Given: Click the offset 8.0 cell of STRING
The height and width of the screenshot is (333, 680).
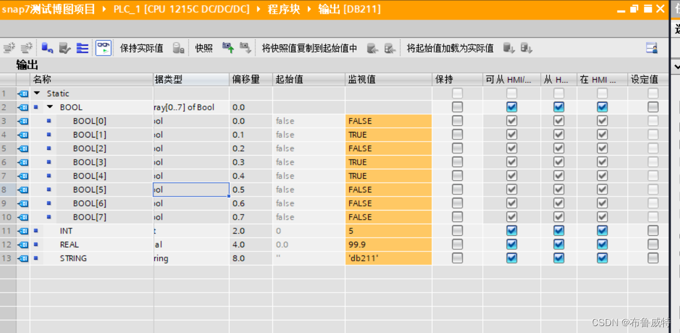Looking at the screenshot, I should [x=250, y=258].
